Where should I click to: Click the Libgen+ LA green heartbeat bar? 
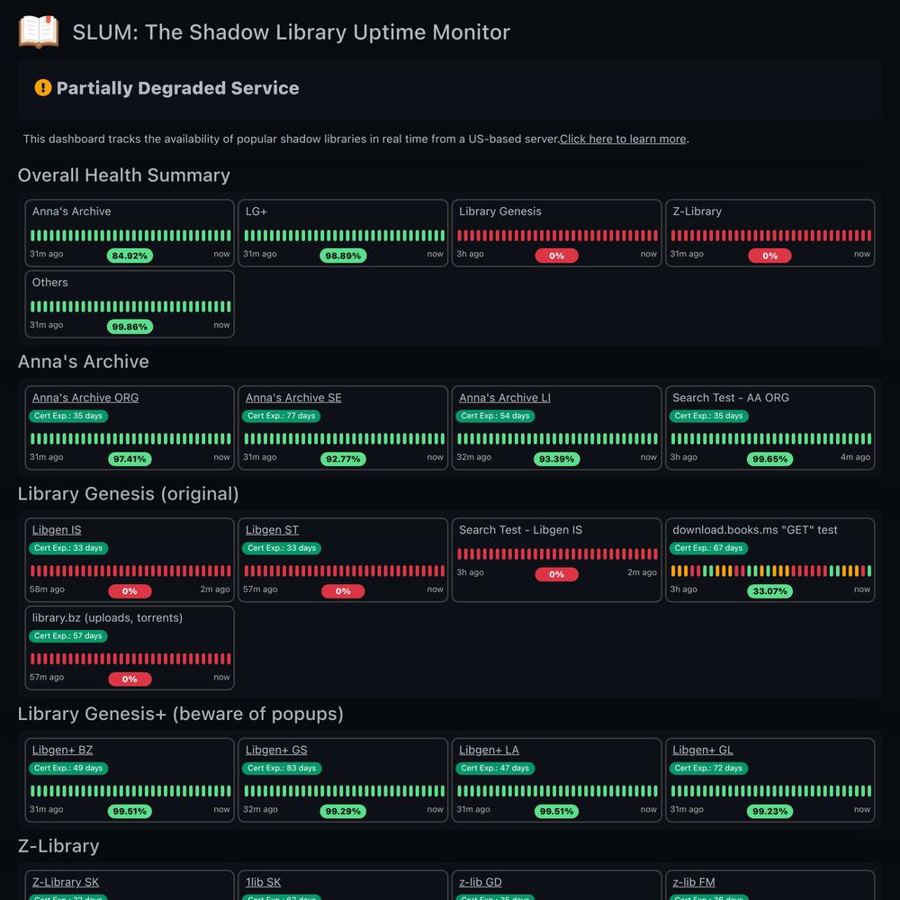click(x=557, y=791)
